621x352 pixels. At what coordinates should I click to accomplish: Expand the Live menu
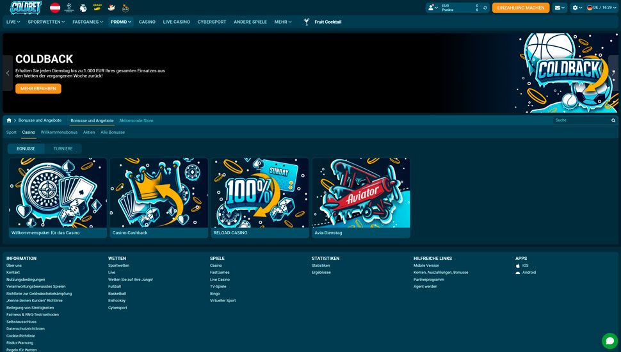(13, 22)
